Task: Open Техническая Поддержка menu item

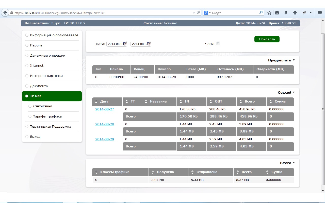Action: point(51,127)
